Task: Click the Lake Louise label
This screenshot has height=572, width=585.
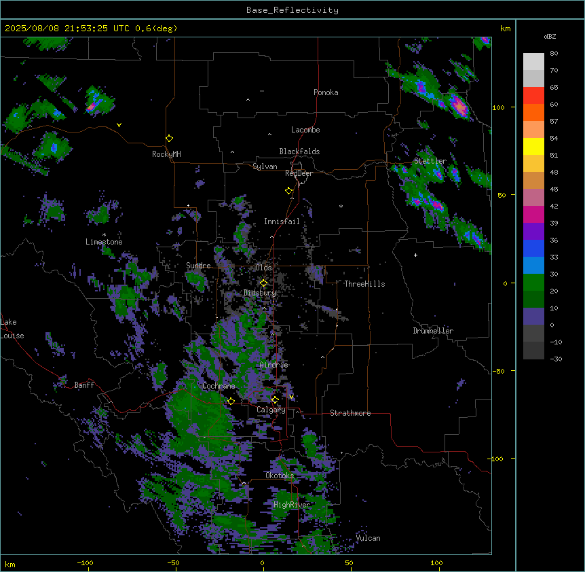Action: [x=12, y=329]
